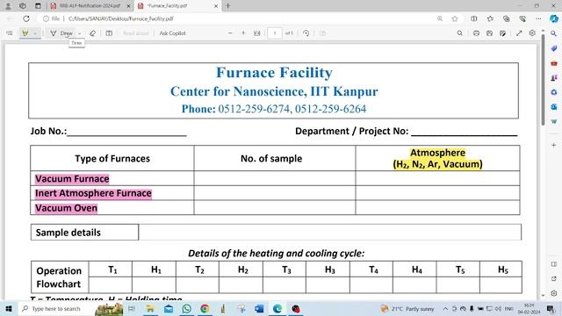The width and height of the screenshot is (562, 316).
Task: Add app to sidebar plus
Action: click(554, 145)
